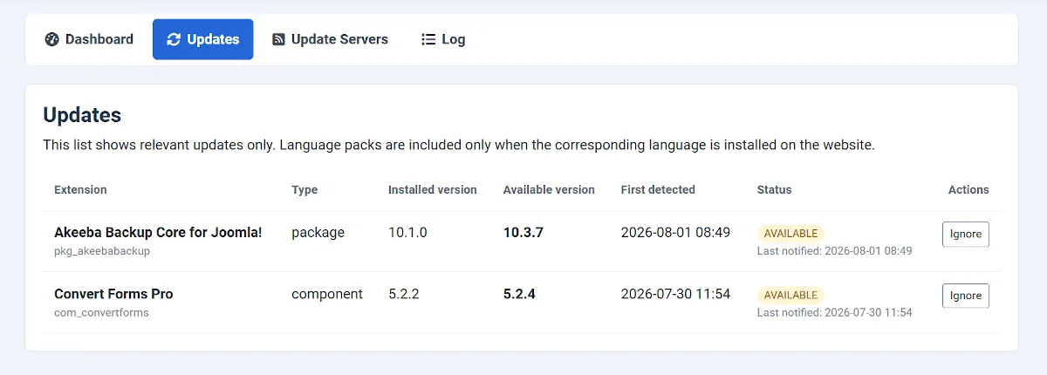
Task: Click available version 10.3.7
Action: (523, 233)
